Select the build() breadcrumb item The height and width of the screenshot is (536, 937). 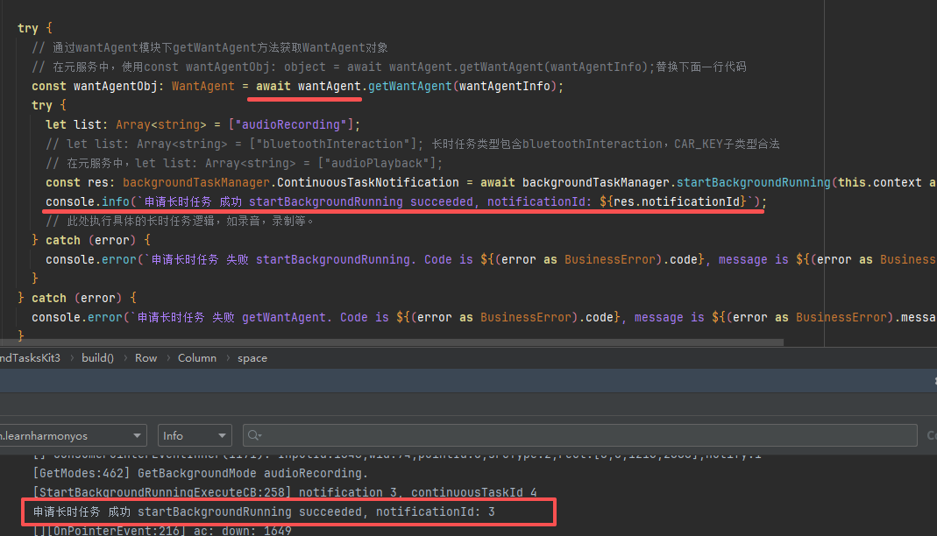pyautogui.click(x=97, y=358)
